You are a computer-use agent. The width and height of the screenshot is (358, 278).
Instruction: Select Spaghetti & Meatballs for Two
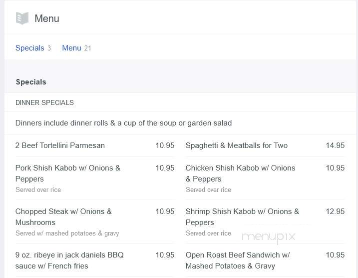tap(237, 145)
